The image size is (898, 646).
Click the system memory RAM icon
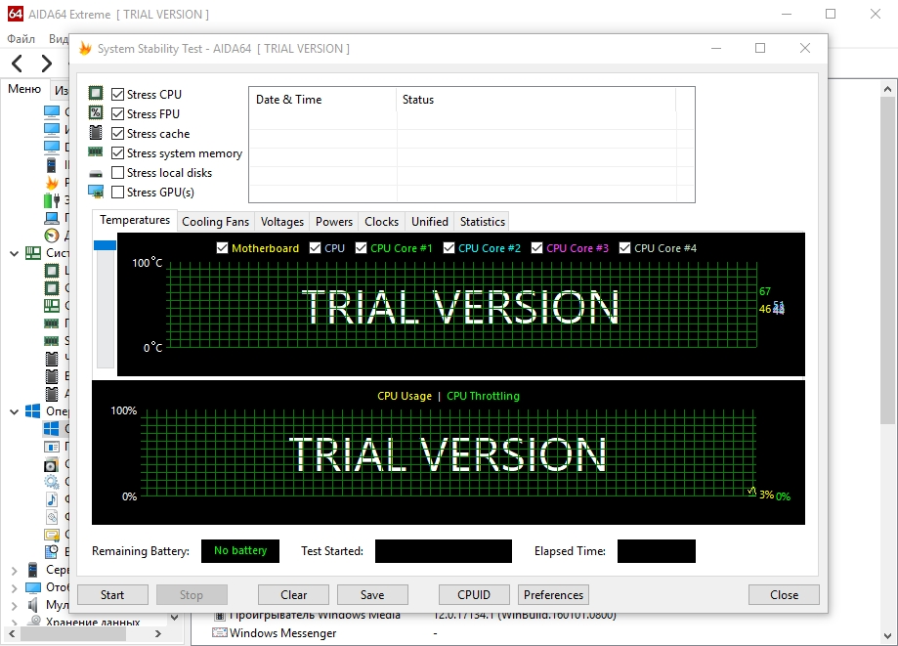[x=96, y=152]
